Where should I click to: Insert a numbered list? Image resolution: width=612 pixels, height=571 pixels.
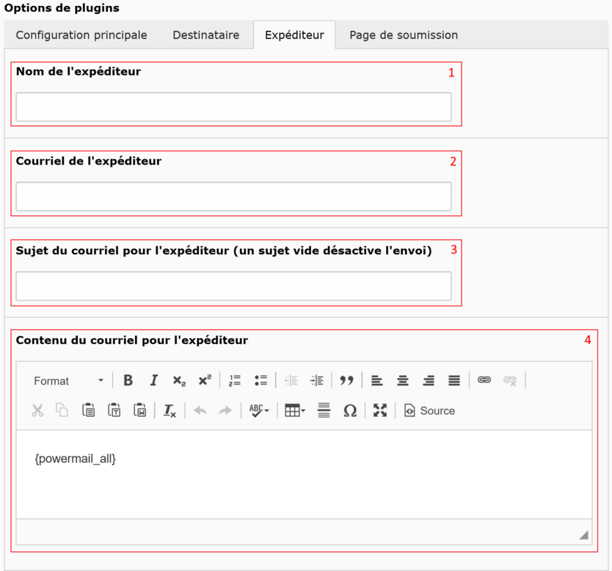coord(235,381)
